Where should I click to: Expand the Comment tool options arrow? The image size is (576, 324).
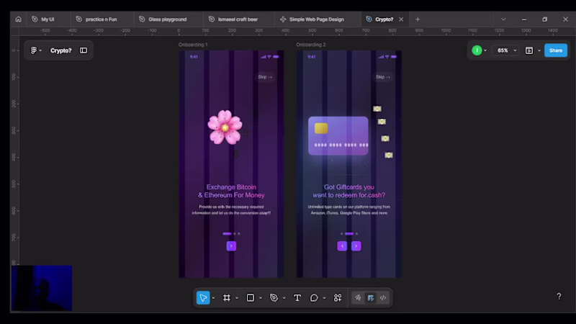pos(324,298)
